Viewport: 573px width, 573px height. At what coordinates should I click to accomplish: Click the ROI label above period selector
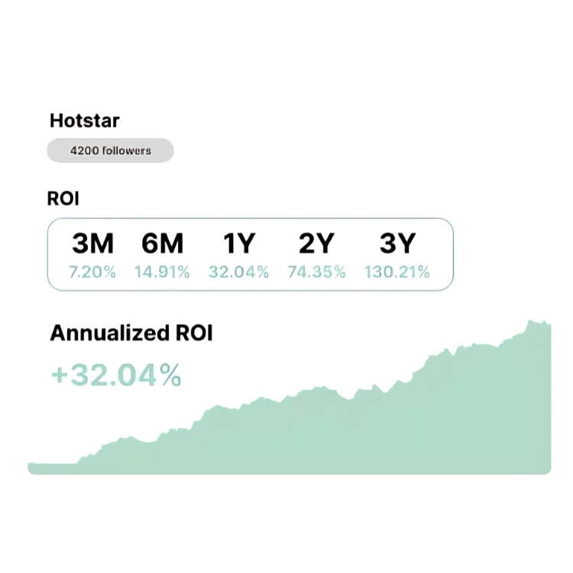click(x=63, y=199)
